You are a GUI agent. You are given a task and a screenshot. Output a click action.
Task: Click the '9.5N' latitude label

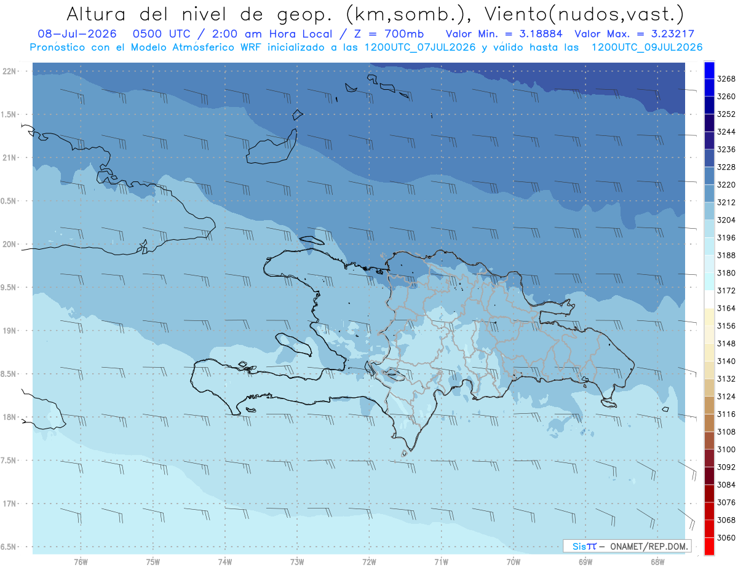tap(9, 288)
